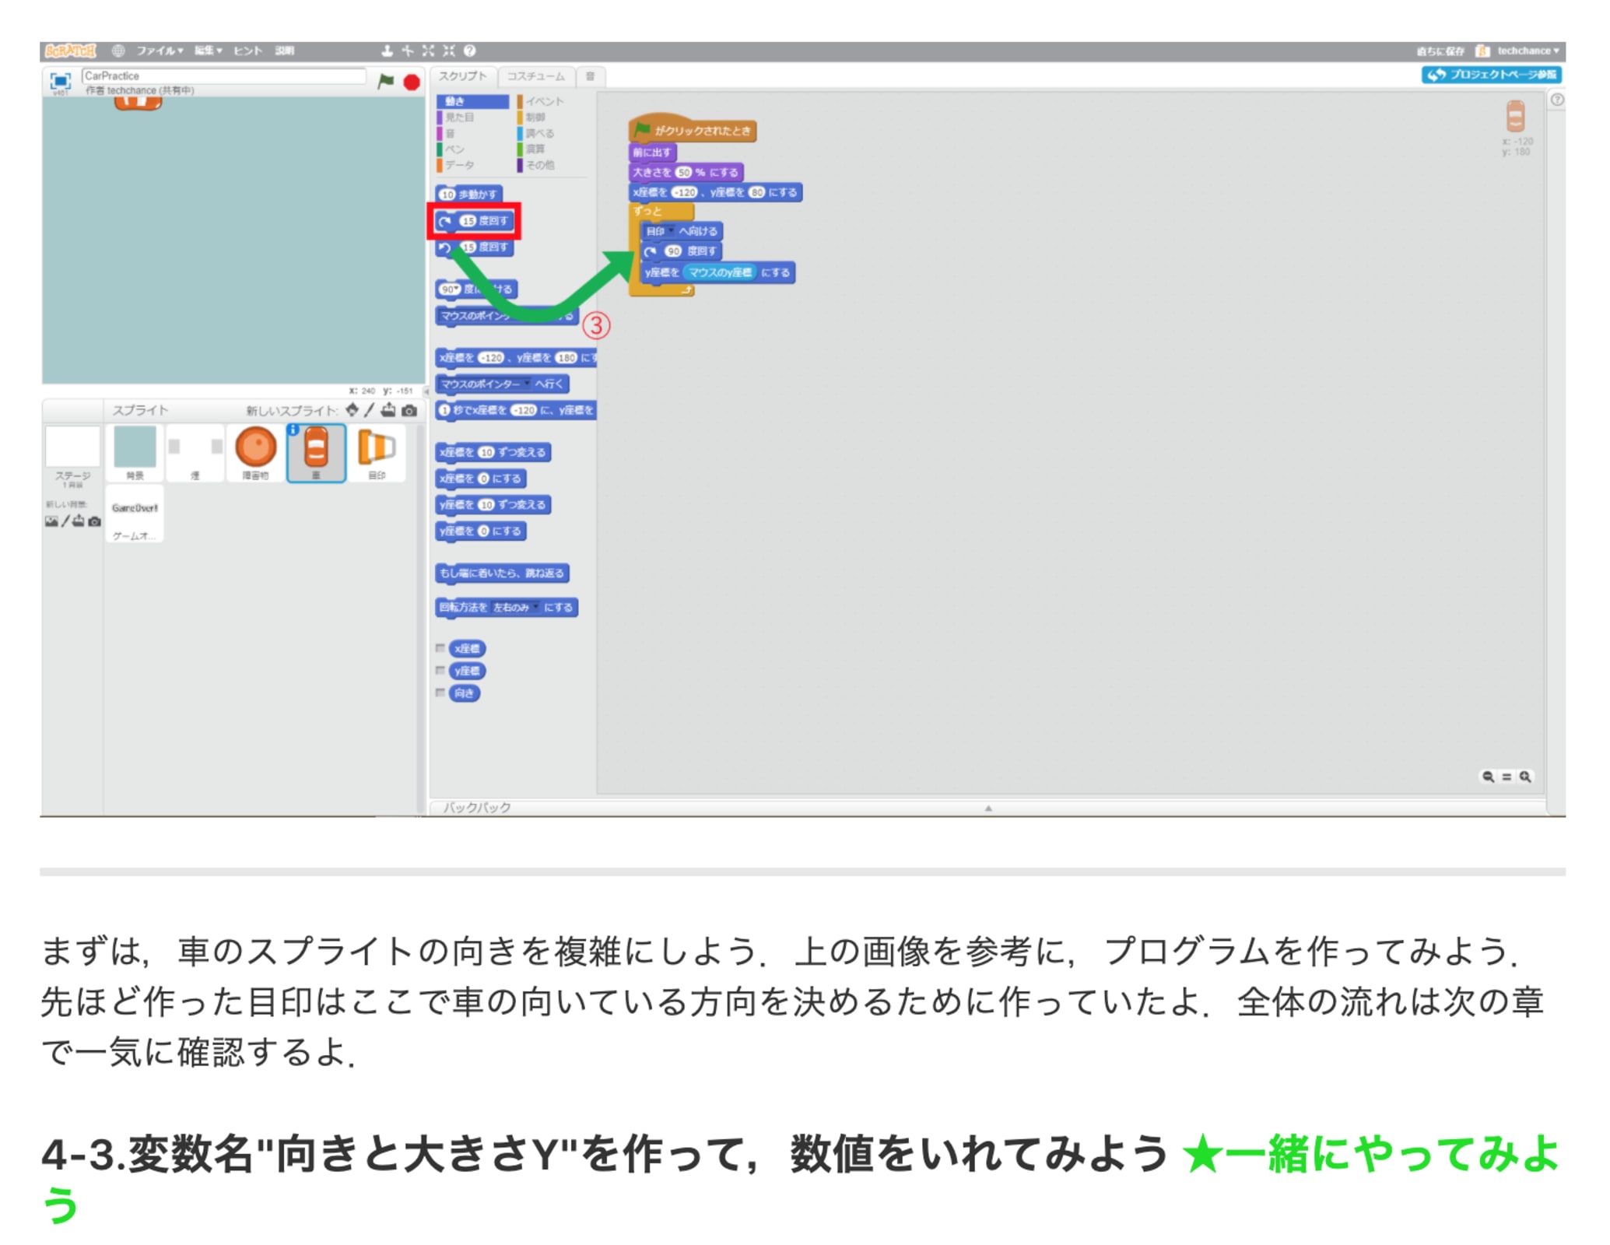Click the CarPractice project name field
This screenshot has height=1245, width=1610.
point(223,75)
